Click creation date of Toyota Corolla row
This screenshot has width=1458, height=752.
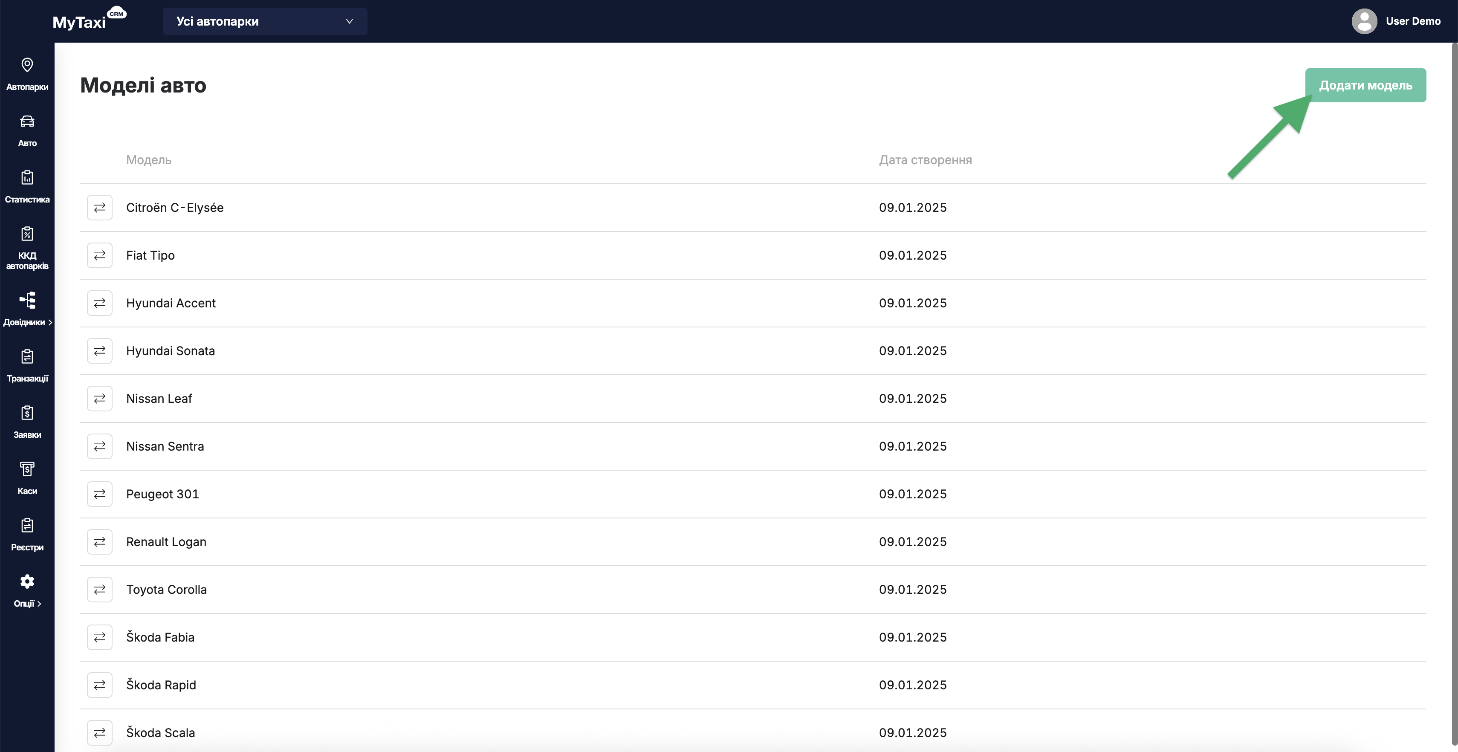(913, 590)
